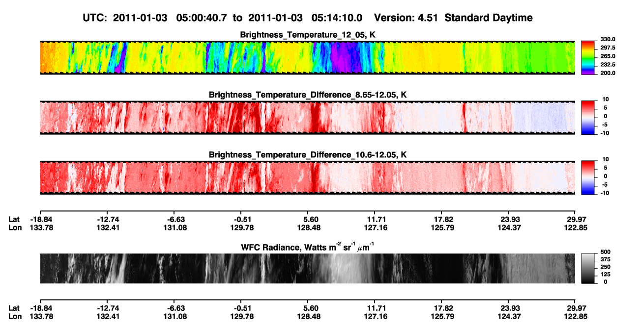Click the WFC Radiance grayscale image strip
This screenshot has height=327, width=639.
point(307,268)
